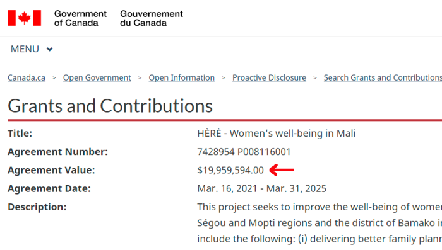Click the Grants and Contributions page heading
Image resolution: width=442 pixels, height=250 pixels.
pyautogui.click(x=110, y=106)
